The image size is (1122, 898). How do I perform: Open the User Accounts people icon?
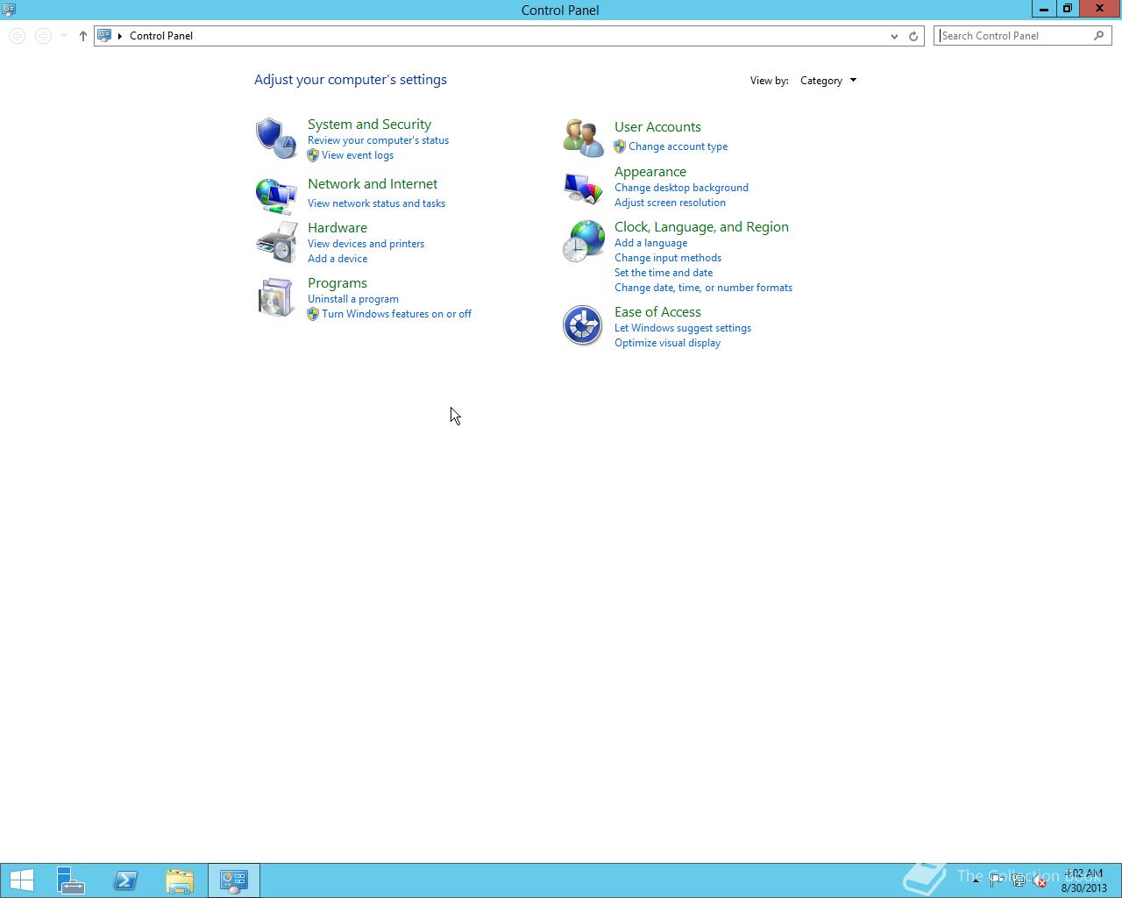coord(583,138)
